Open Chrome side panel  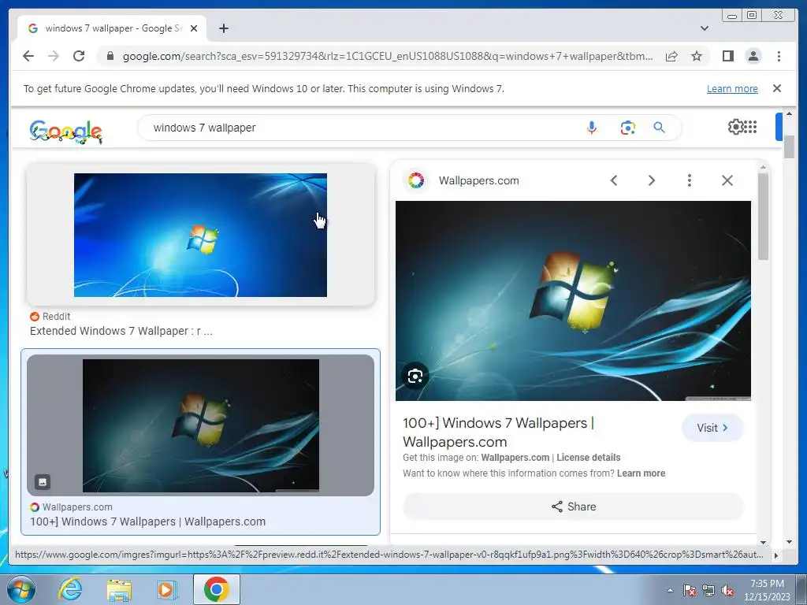click(727, 56)
